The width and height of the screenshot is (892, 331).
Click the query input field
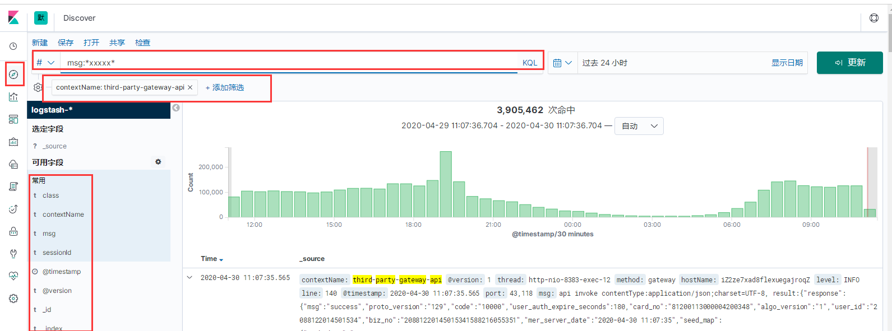click(x=289, y=63)
